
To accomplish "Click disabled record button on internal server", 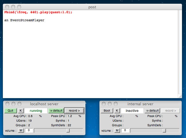I will [x=171, y=111].
